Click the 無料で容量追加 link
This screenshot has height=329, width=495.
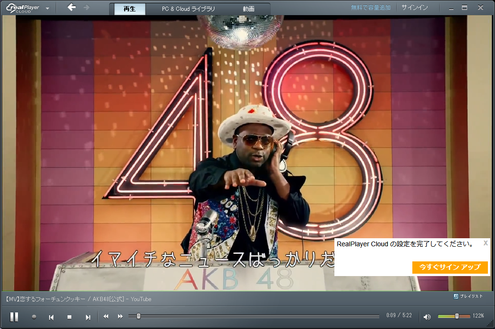[371, 7]
